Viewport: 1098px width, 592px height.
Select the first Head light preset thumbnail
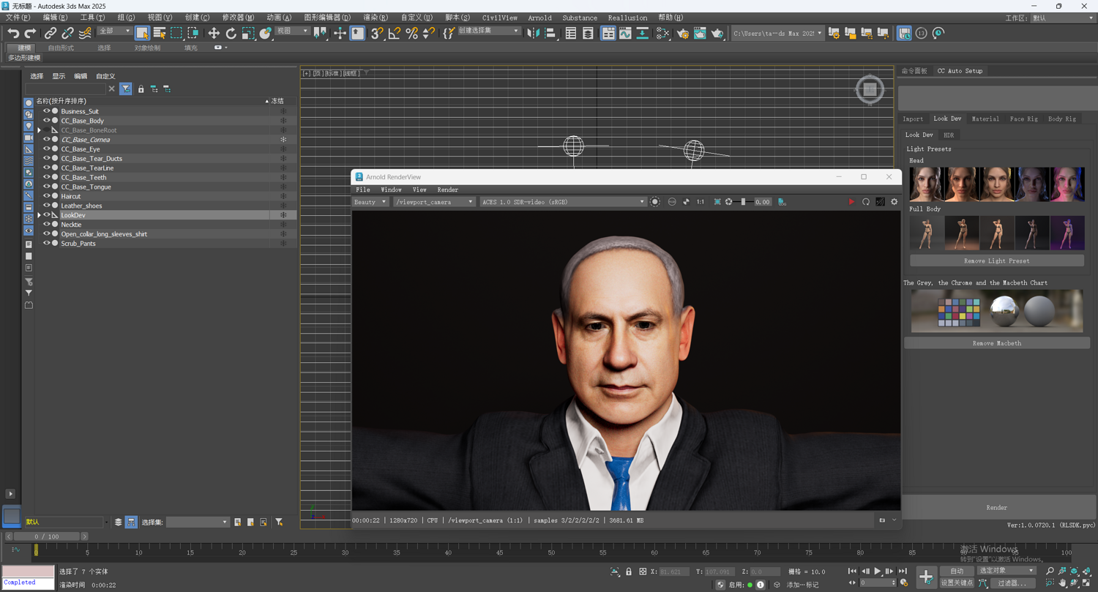point(927,184)
